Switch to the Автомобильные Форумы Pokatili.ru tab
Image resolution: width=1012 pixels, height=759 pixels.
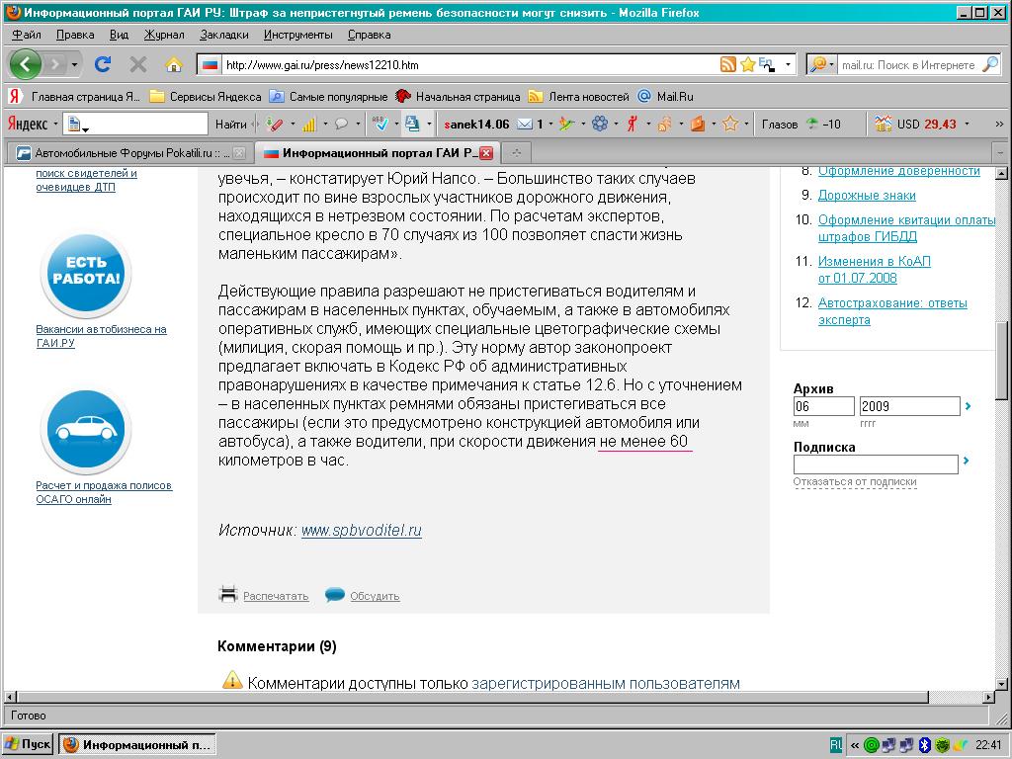[x=128, y=153]
